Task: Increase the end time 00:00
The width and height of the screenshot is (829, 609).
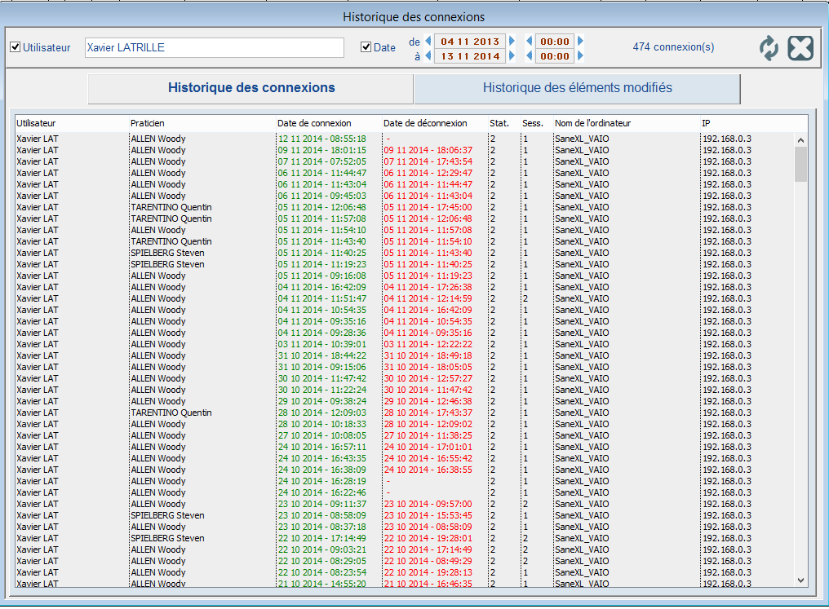Action: [x=580, y=56]
